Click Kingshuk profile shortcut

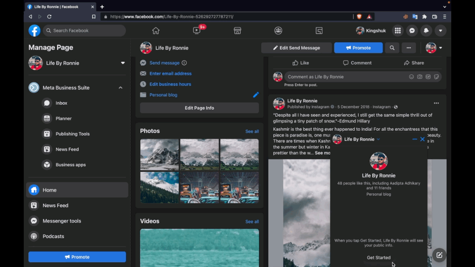click(371, 31)
